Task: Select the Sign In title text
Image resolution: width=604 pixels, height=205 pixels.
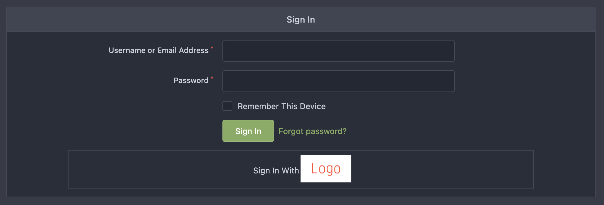Action: [x=301, y=19]
